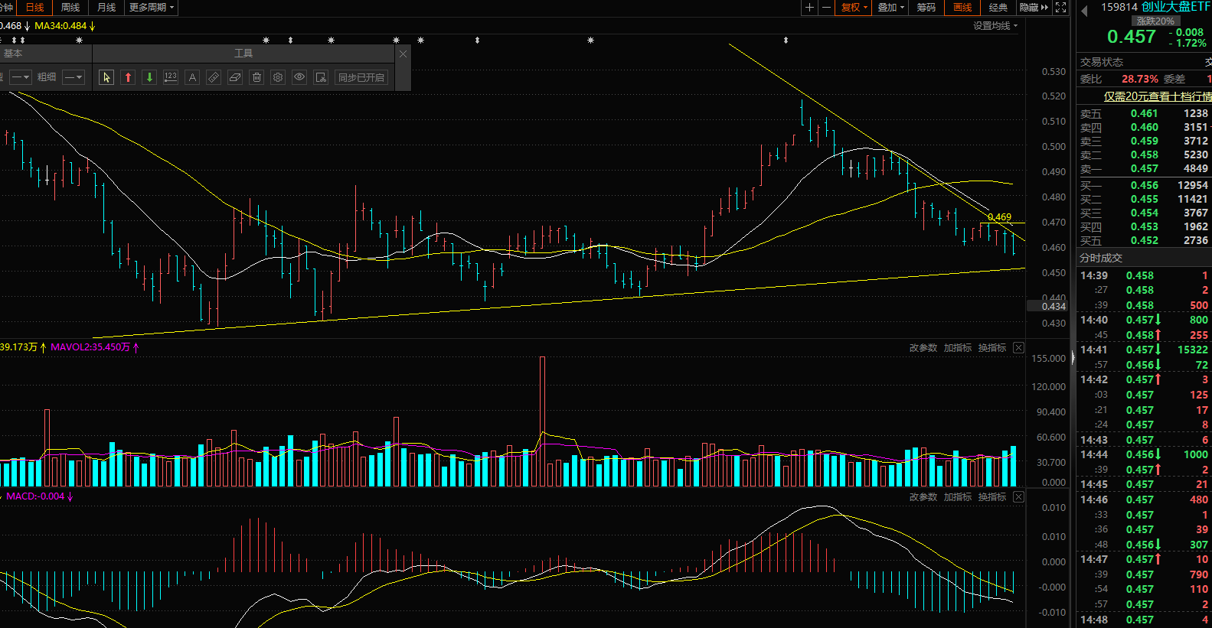Image resolution: width=1212 pixels, height=628 pixels.
Task: Click the 交易状态 label
Action: [1102, 62]
